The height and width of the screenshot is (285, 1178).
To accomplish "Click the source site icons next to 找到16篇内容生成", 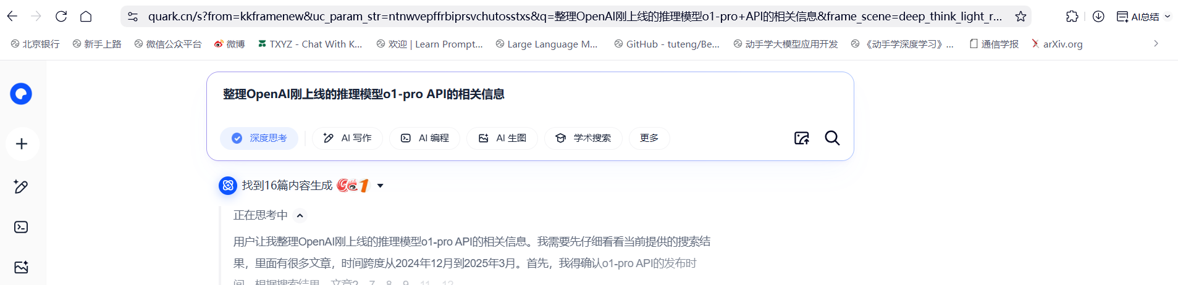I will [x=353, y=185].
